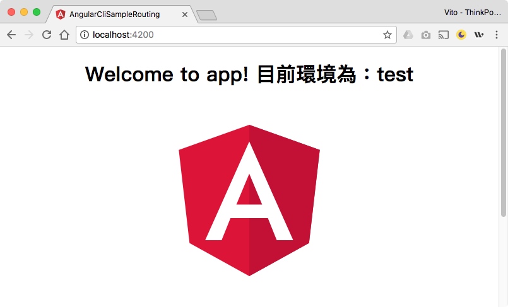
Task: Click the camera screenshot extension icon
Action: pos(426,35)
